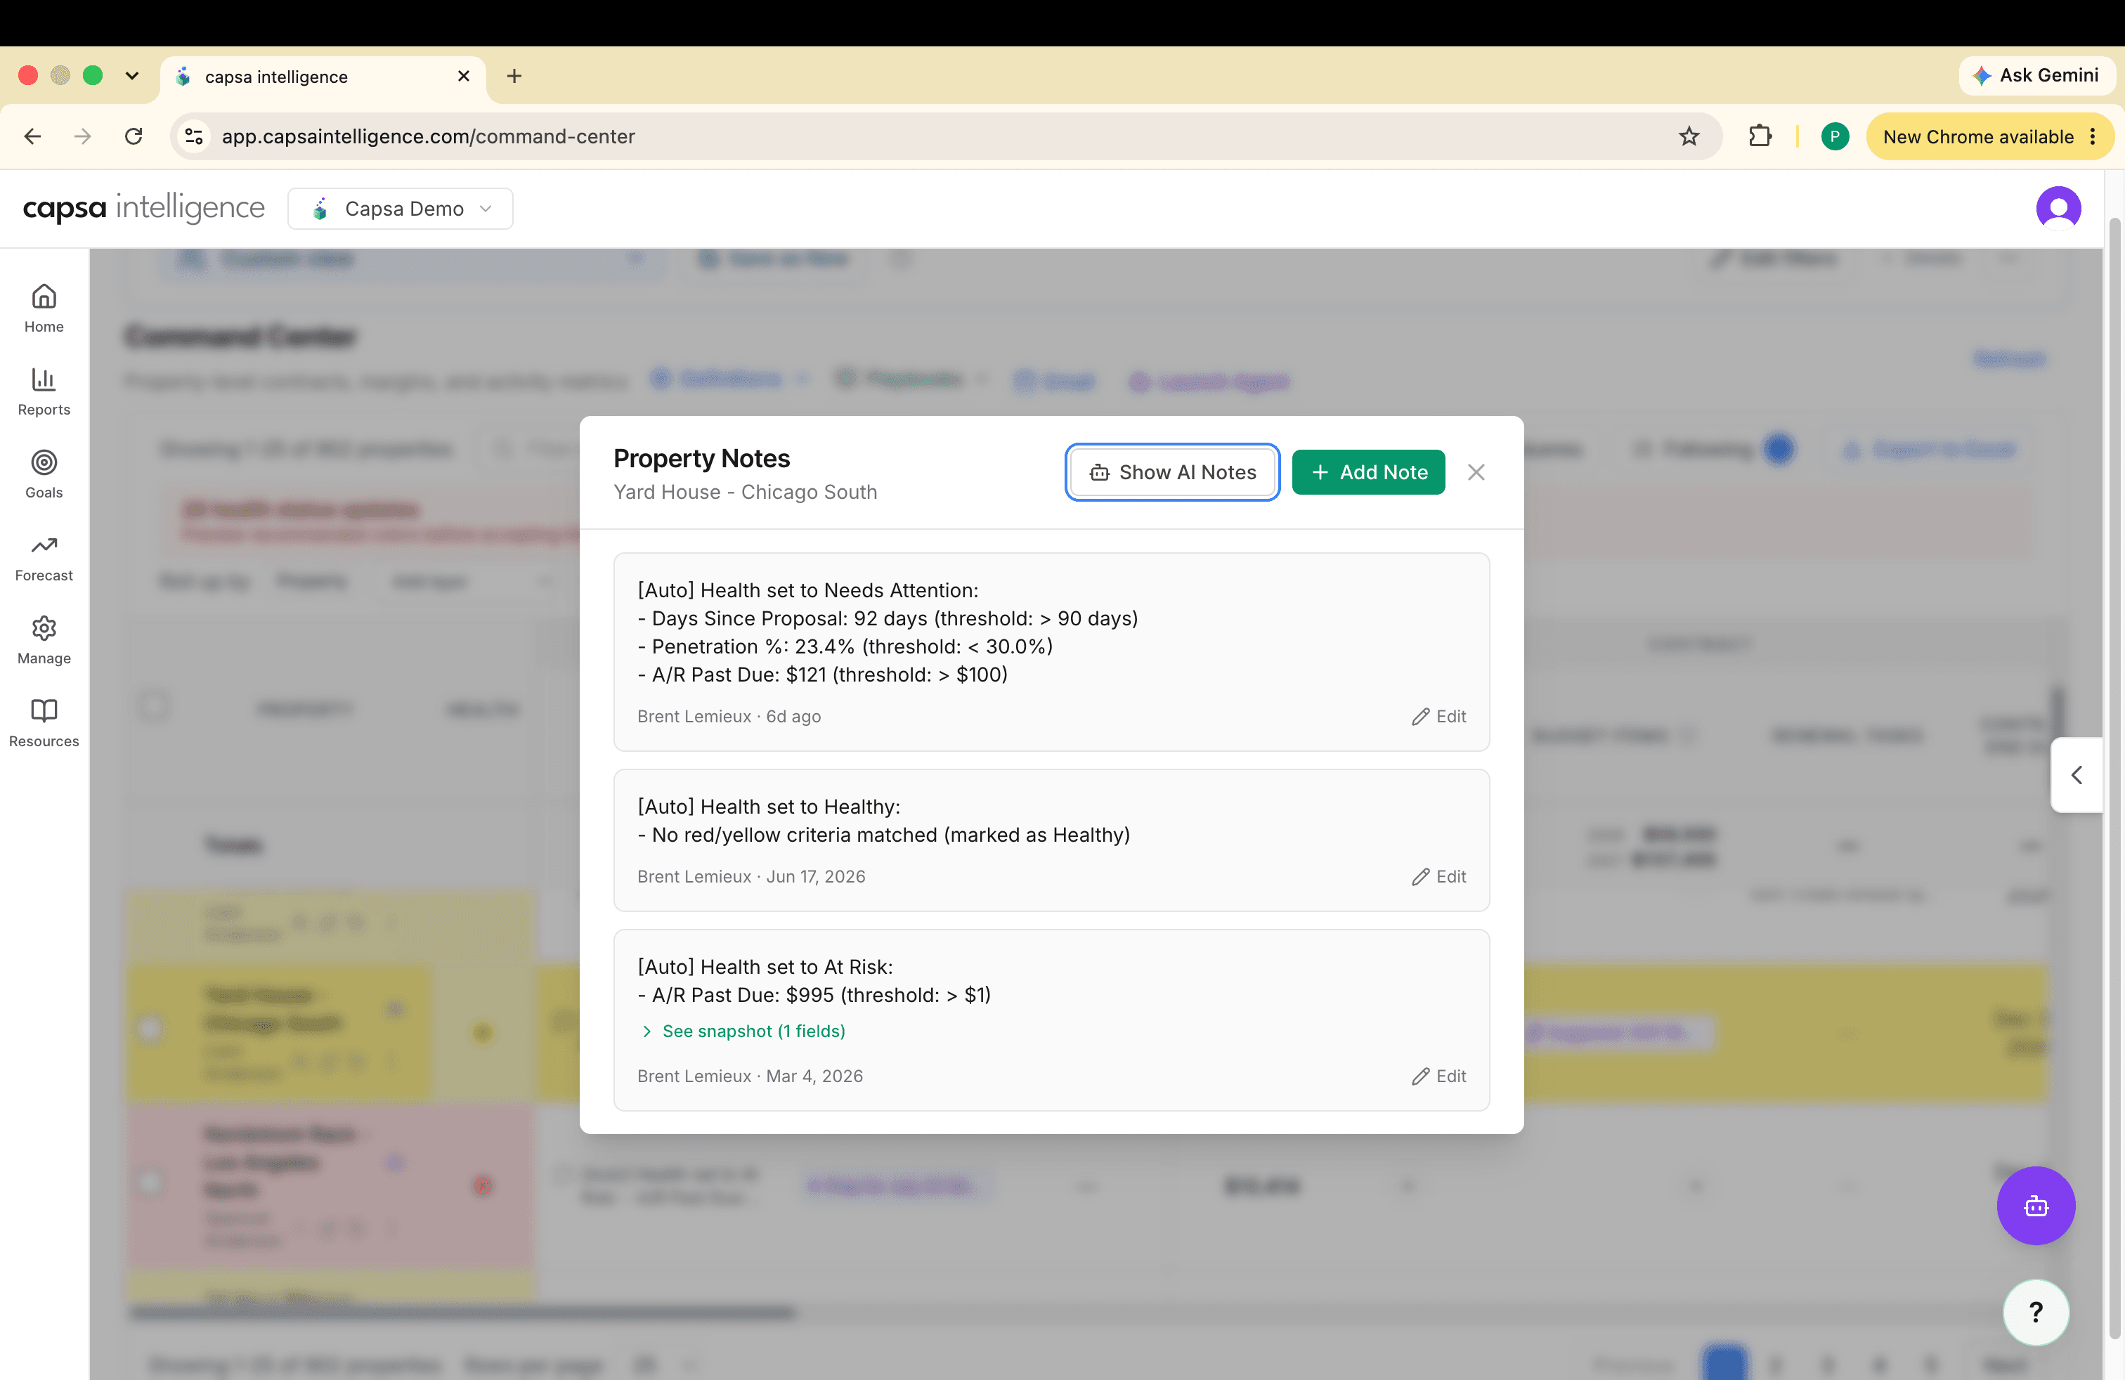Add a new property note
The width and height of the screenshot is (2125, 1380).
click(x=1368, y=472)
